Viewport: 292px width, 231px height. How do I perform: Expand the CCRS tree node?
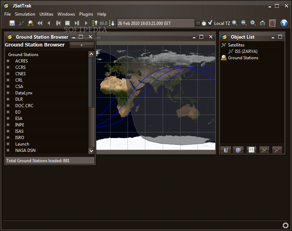(8, 67)
